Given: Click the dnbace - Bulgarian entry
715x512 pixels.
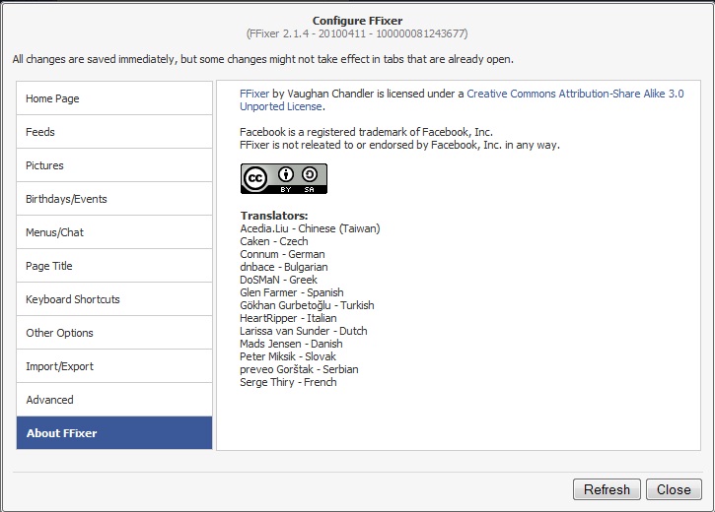Looking at the screenshot, I should coord(284,267).
